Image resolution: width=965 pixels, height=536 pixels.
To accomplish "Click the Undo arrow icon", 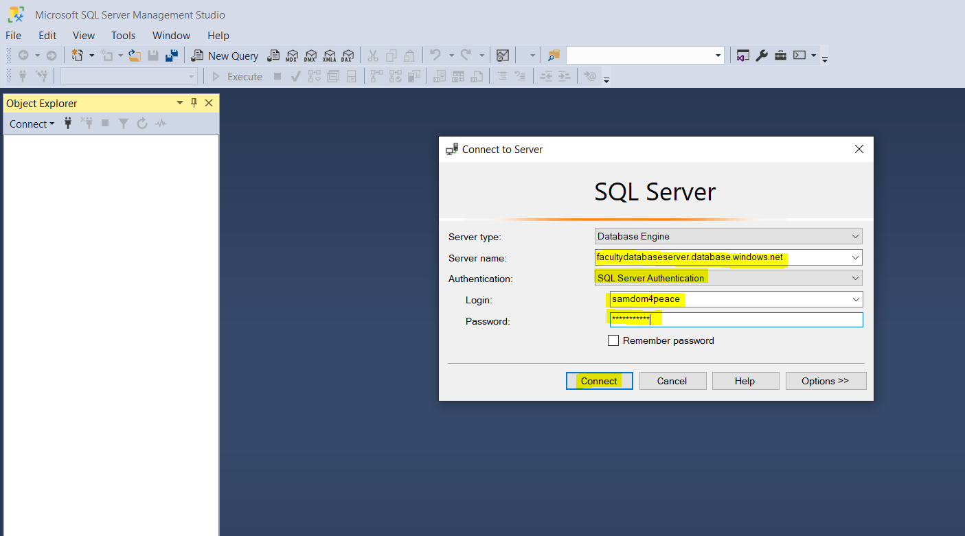I will tap(435, 56).
